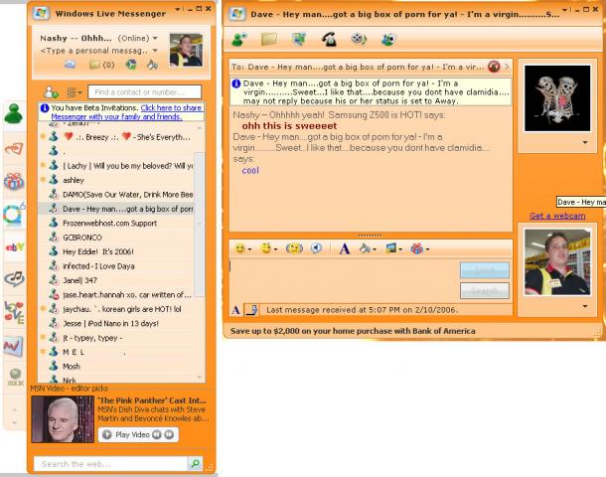Viewport: 606px width, 477px height.
Task: Block this contact with red icon
Action: 494,67
